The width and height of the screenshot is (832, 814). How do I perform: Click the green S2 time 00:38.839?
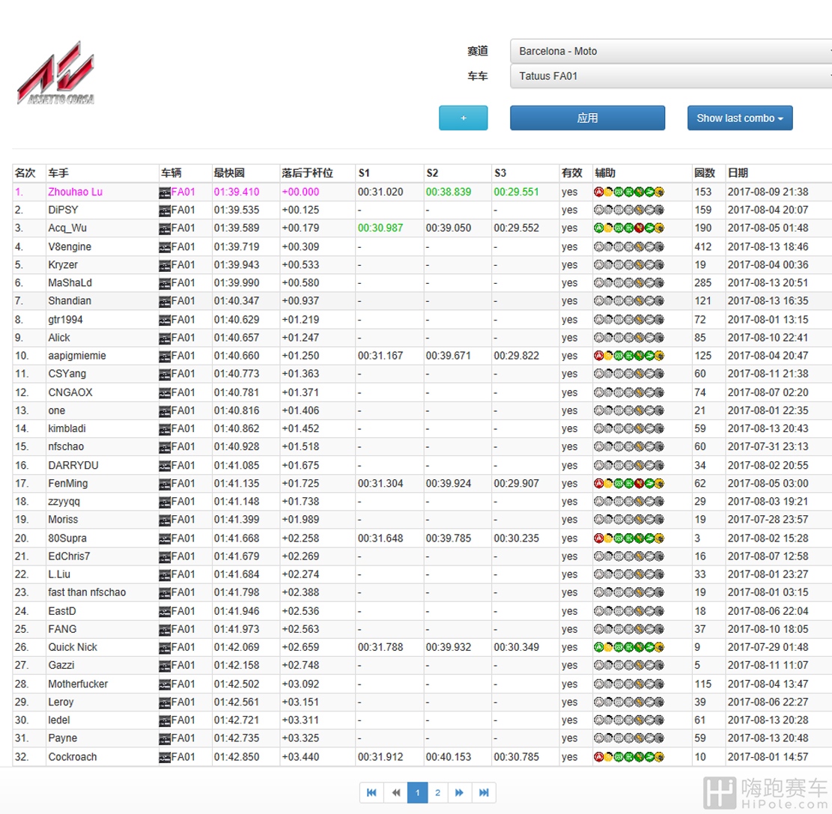point(449,192)
